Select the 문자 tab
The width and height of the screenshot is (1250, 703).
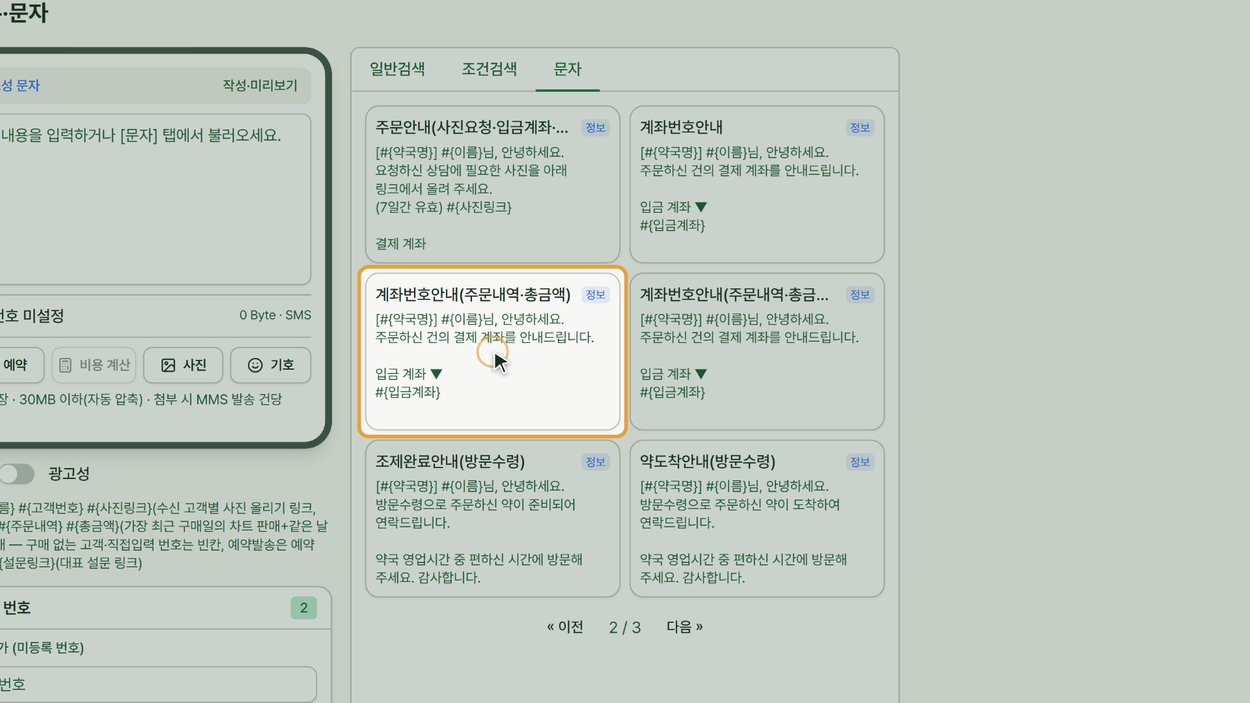567,69
